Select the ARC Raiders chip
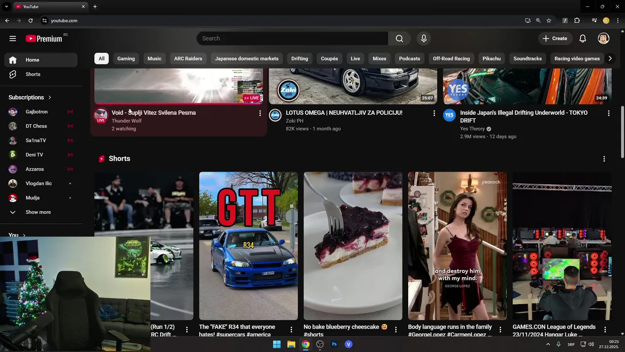 click(x=188, y=59)
